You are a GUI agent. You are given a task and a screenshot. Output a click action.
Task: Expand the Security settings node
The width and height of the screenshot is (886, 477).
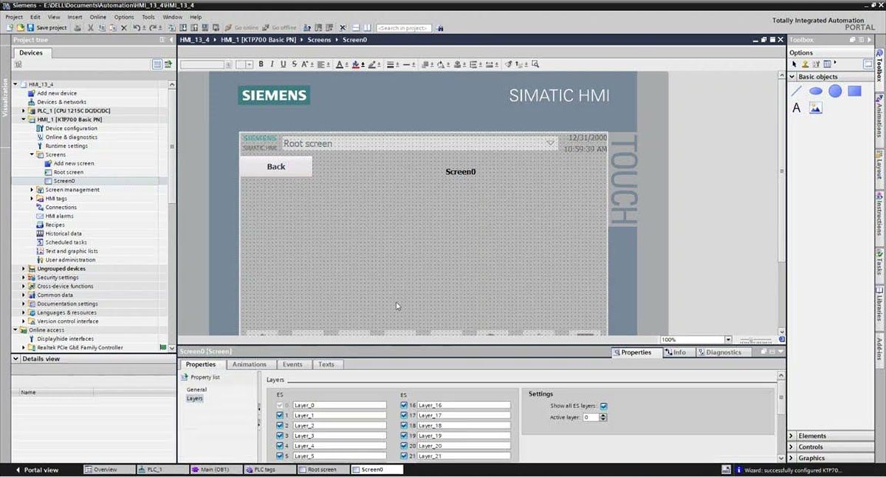click(24, 278)
